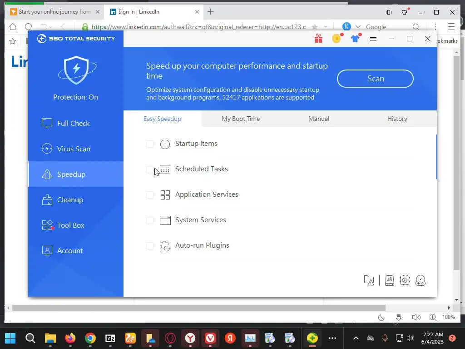Open Cleanup in the sidebar

point(76,200)
